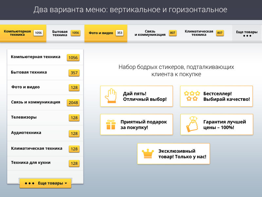Click the gift box icon
Viewport: 262px width, 197px height.
coord(111,125)
